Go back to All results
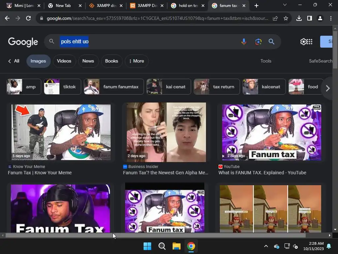 pos(14,61)
